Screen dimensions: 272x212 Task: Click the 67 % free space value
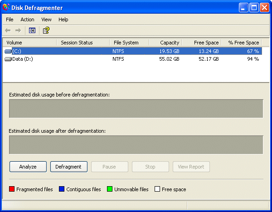click(253, 51)
